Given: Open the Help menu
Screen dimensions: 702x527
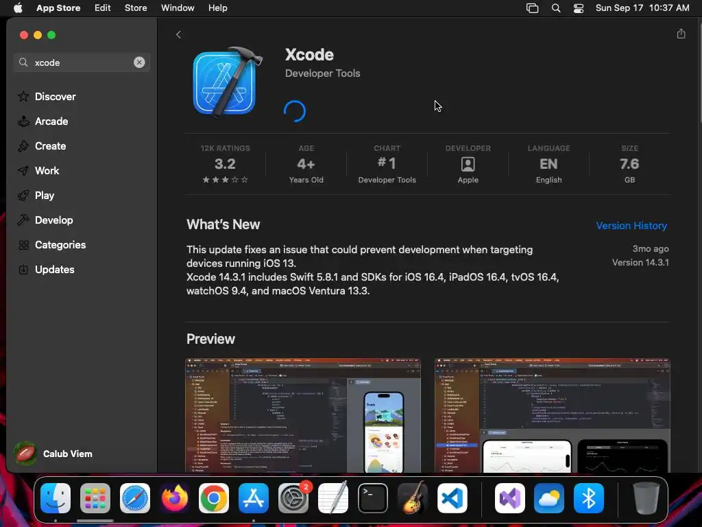Looking at the screenshot, I should [217, 8].
